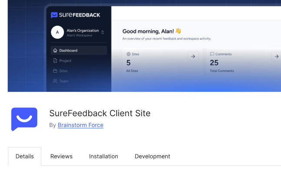Click the 'Total Comments' label
Viewport: 281px width, 174px height.
[222, 71]
